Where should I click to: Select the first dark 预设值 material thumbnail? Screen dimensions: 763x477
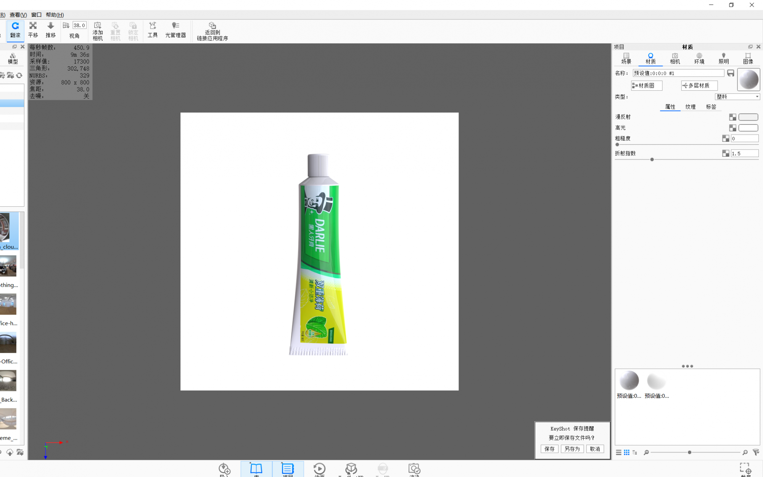(629, 381)
